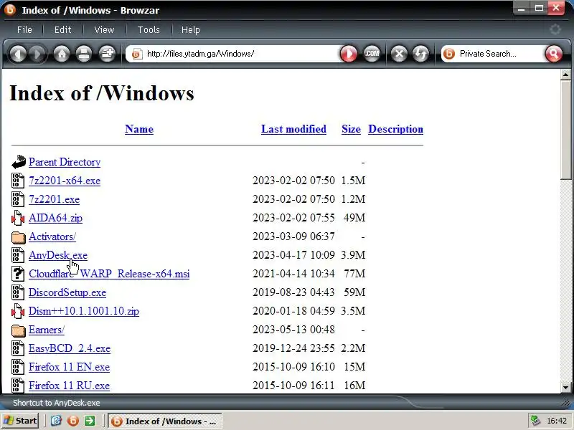Viewport: 574px width, 430px height.
Task: Sort listing by Description column
Action: (x=396, y=129)
